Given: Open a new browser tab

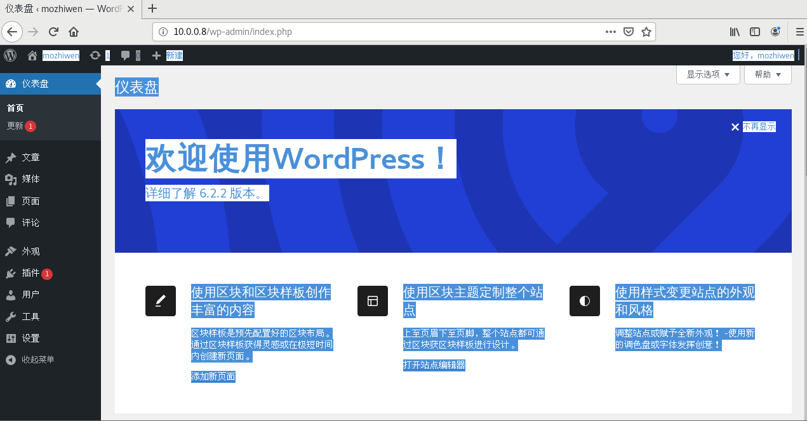Looking at the screenshot, I should (x=152, y=8).
